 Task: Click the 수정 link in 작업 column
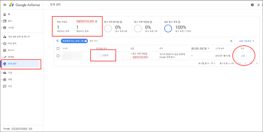pyautogui.click(x=243, y=56)
